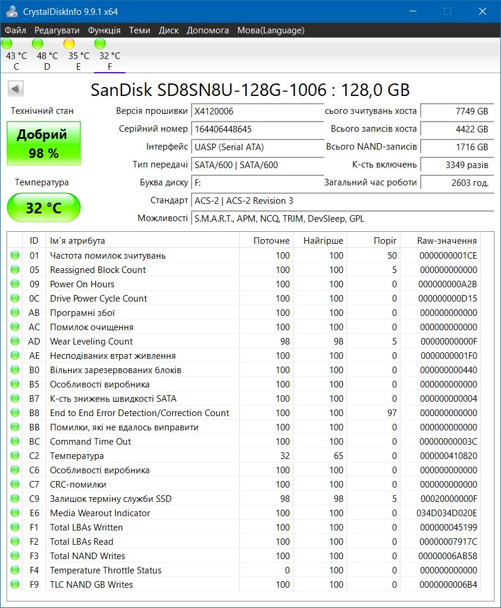Click the Поріг column header
This screenshot has height=608, width=501.
click(x=373, y=240)
